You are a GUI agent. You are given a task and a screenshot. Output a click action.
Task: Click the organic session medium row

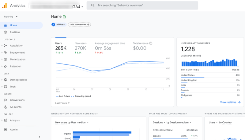click(175, 136)
